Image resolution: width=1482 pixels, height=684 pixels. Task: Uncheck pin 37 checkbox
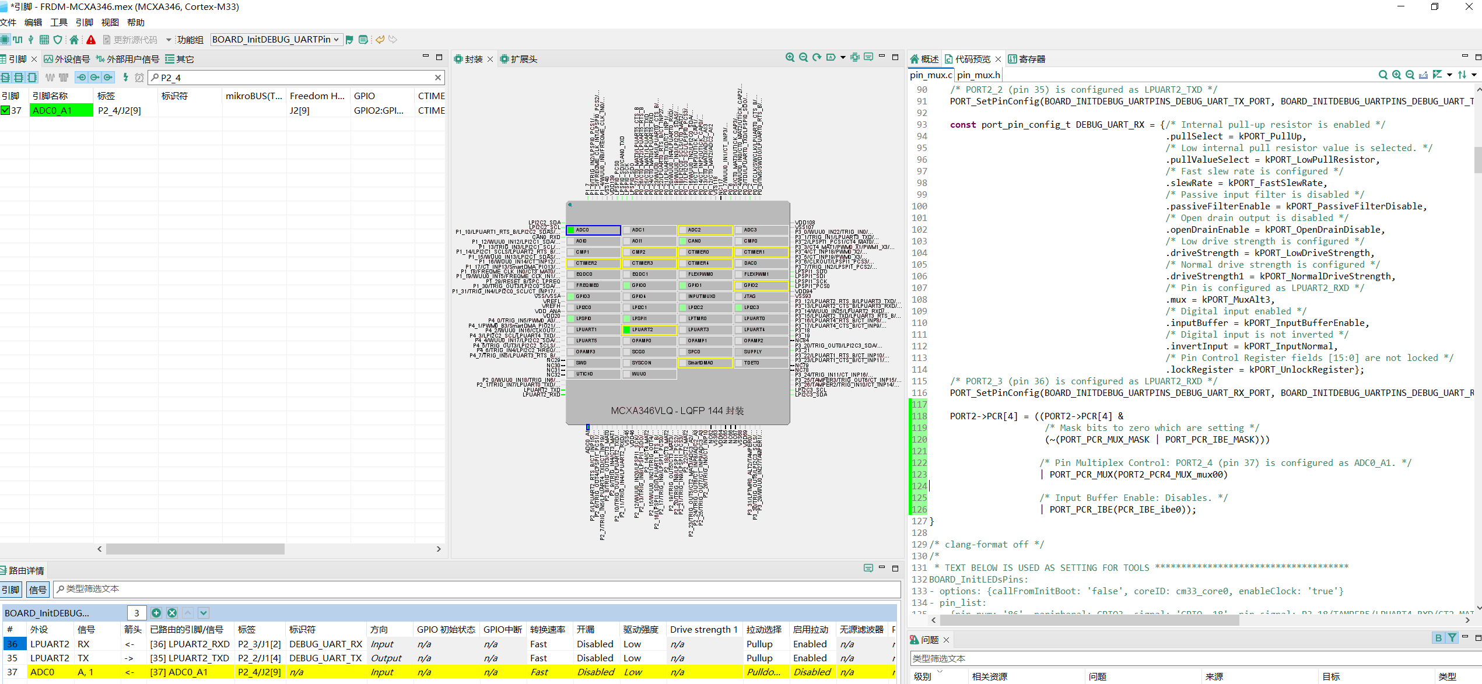coord(5,110)
